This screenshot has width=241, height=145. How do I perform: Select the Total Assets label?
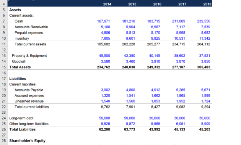tap(20, 67)
